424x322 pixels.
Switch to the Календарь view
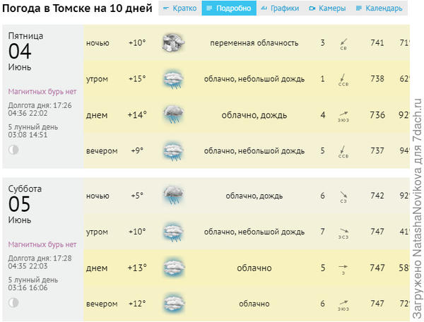379,8
